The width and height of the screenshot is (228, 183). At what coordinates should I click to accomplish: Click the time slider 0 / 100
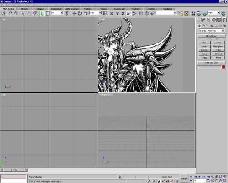pos(14,170)
